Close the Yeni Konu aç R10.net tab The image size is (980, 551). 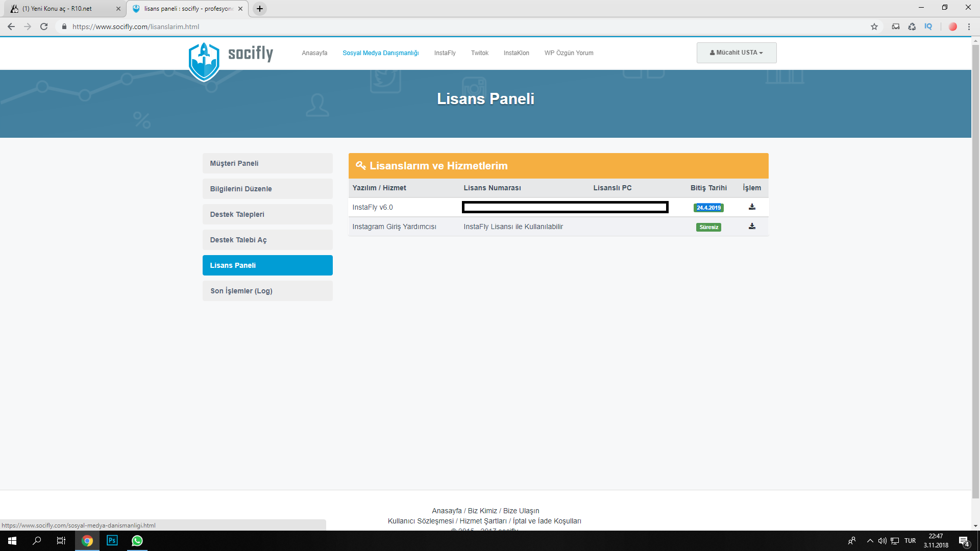tap(118, 9)
